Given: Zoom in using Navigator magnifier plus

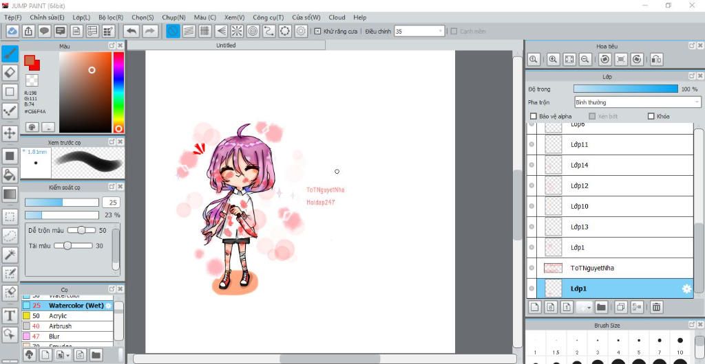Looking at the screenshot, I should point(553,59).
